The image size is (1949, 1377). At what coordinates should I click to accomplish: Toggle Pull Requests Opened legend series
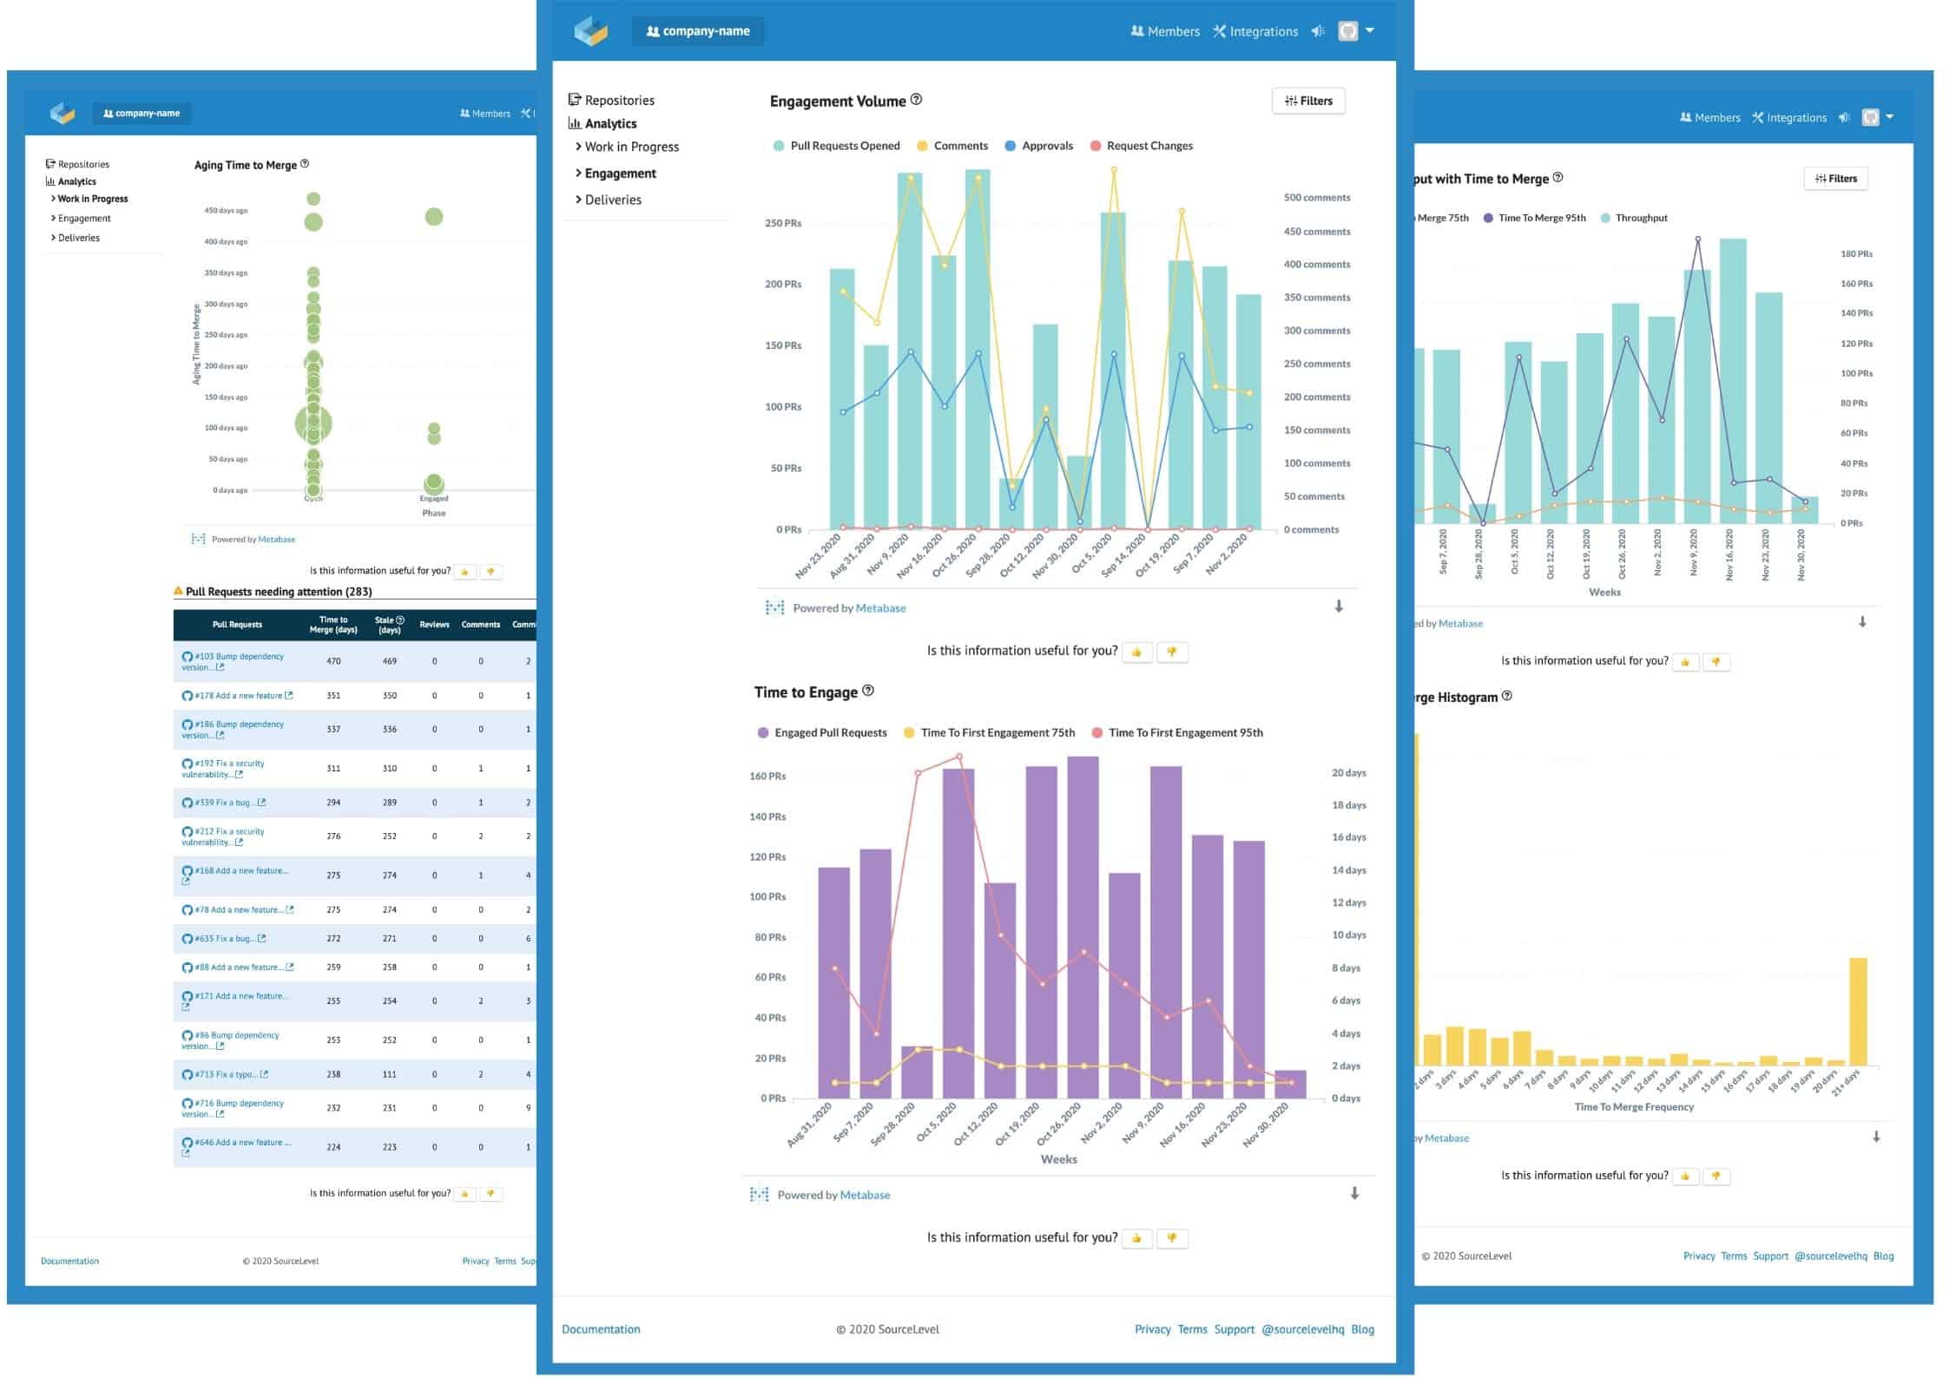(x=836, y=146)
